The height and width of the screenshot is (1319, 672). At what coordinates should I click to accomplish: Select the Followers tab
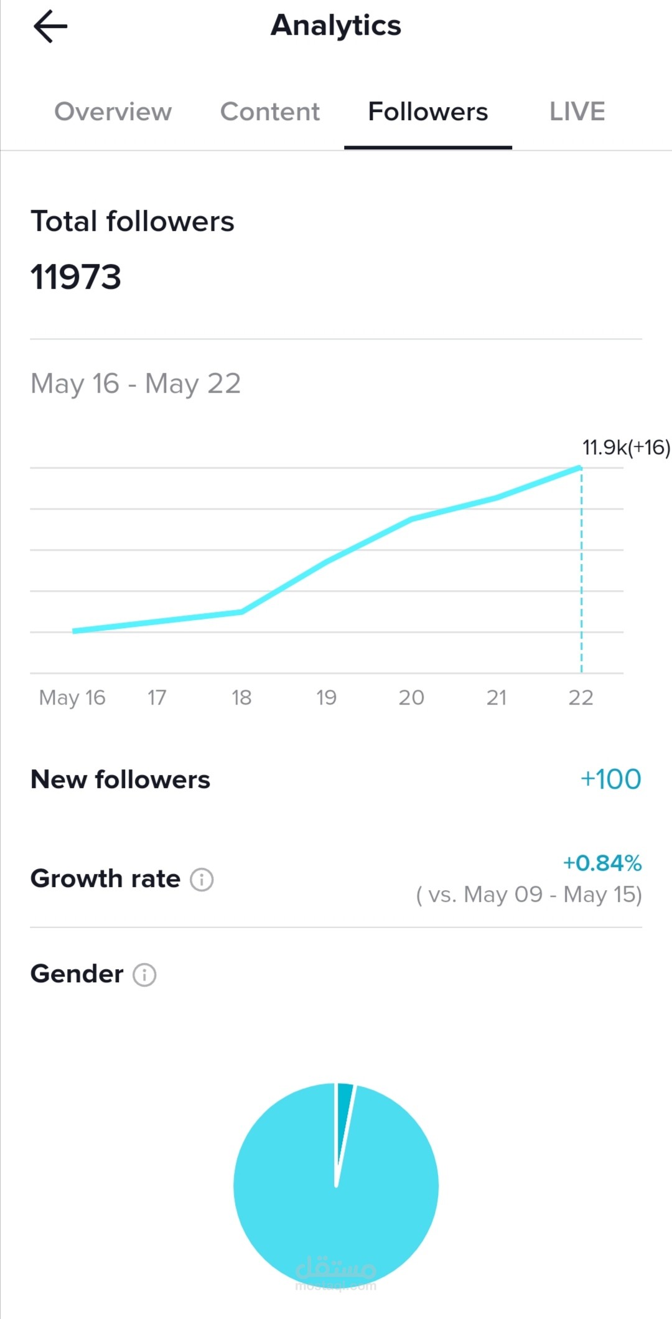pos(428,112)
